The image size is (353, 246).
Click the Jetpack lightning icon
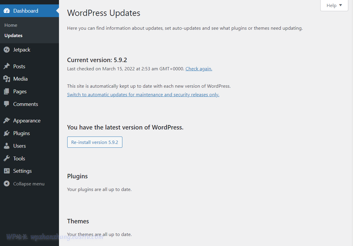click(x=6, y=50)
